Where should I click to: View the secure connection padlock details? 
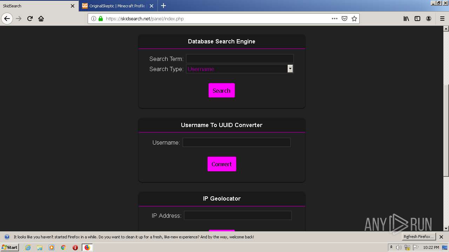(x=101, y=19)
